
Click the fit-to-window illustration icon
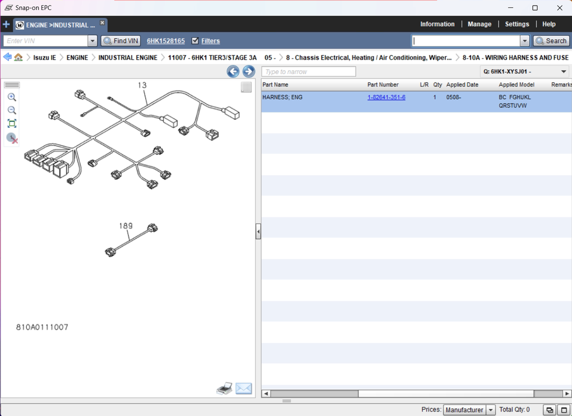click(x=12, y=123)
